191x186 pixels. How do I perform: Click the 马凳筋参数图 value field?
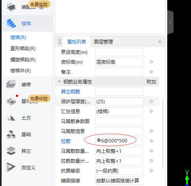pyautogui.click(x=119, y=121)
